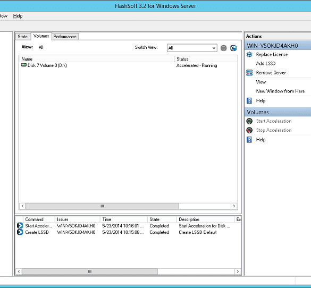Image resolution: width=311 pixels, height=288 pixels.
Task: Click the disk icon for Disk 7 Volume 0
Action: click(24, 65)
